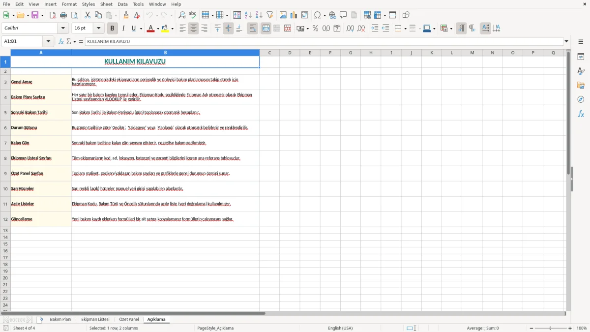Open the Data menu
The width and height of the screenshot is (590, 332).
click(122, 4)
